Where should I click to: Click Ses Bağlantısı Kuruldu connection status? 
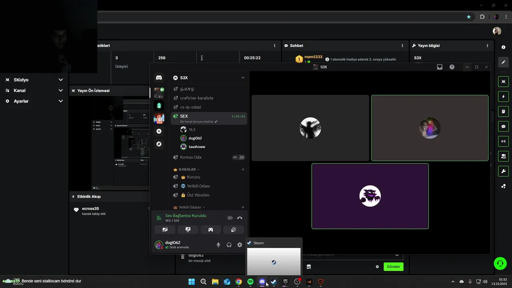pyautogui.click(x=186, y=216)
